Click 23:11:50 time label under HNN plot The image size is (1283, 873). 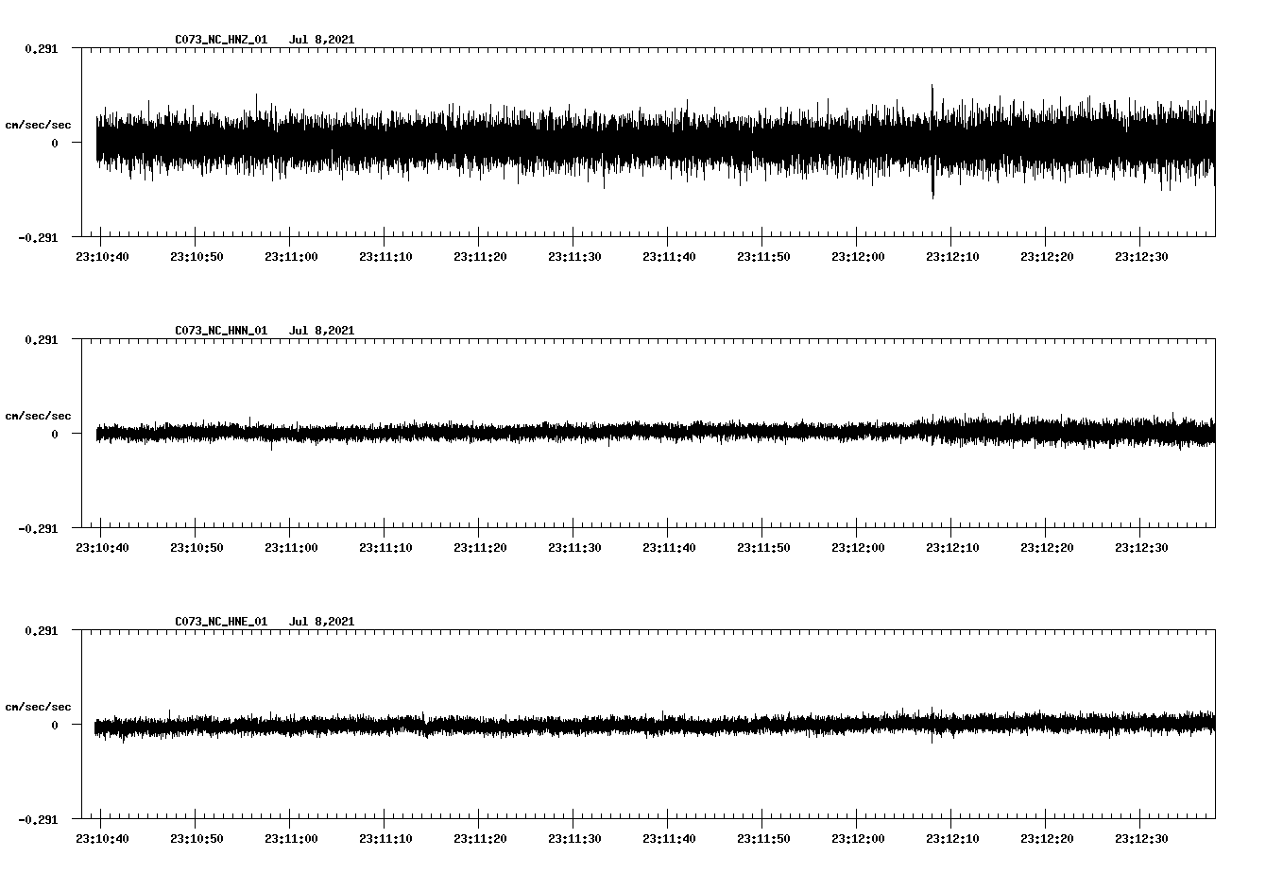coord(762,547)
